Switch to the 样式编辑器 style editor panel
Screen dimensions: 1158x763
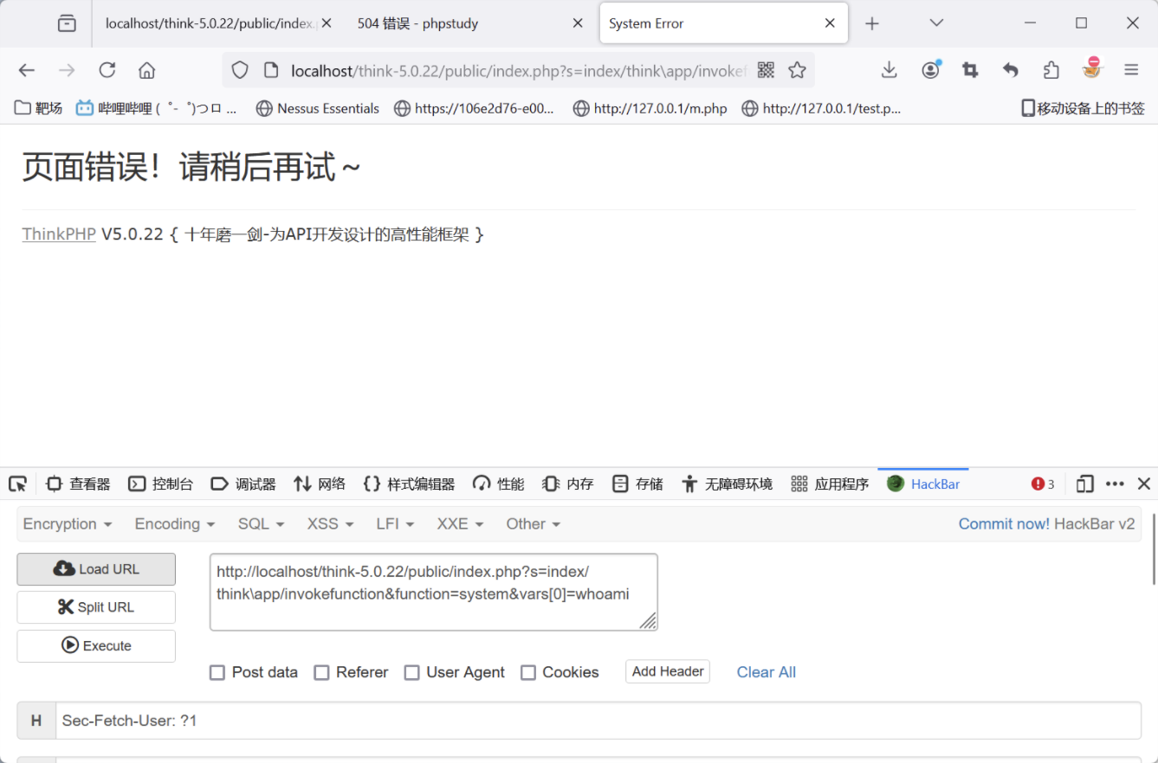click(x=409, y=484)
